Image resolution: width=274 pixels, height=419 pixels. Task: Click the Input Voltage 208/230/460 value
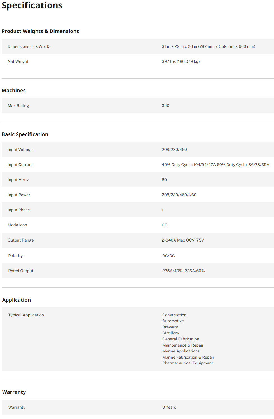[174, 150]
